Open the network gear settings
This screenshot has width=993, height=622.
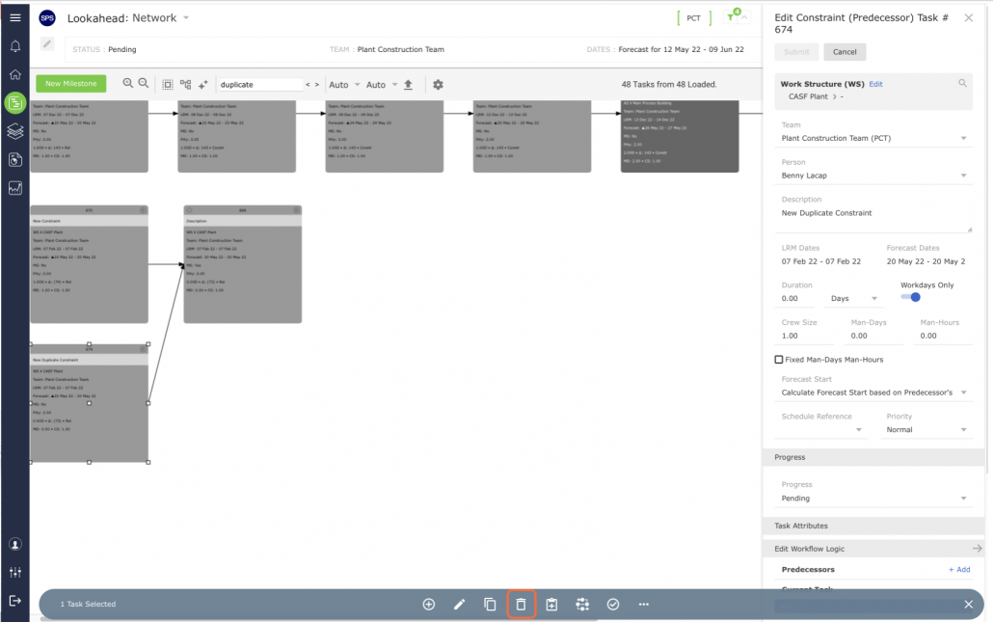click(x=438, y=84)
